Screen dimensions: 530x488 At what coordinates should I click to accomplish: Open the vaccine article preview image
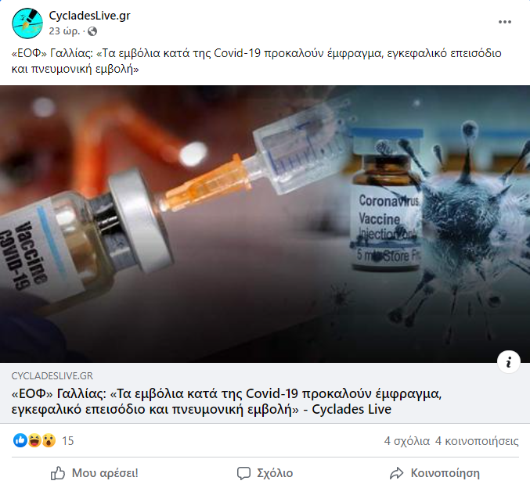point(265,224)
